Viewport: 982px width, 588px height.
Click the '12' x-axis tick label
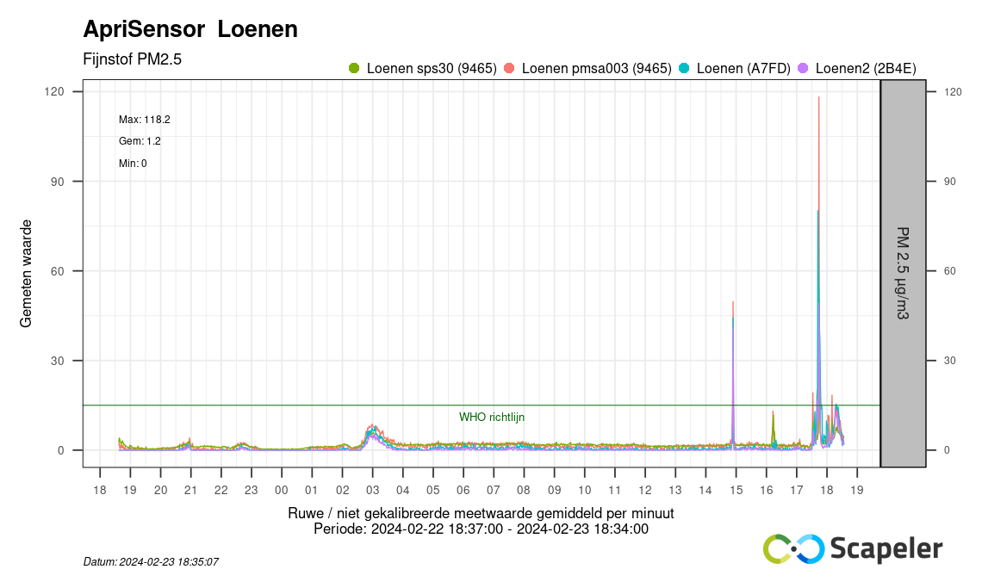pyautogui.click(x=645, y=491)
